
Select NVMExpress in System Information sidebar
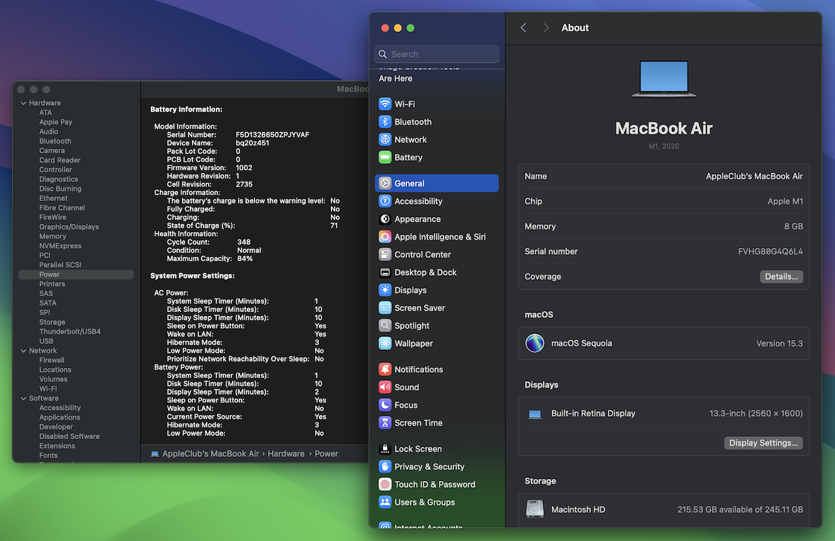(x=60, y=246)
